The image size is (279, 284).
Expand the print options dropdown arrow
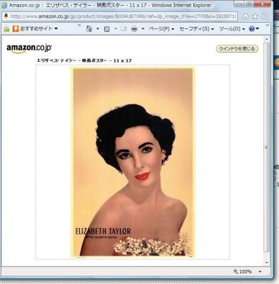tap(143, 29)
